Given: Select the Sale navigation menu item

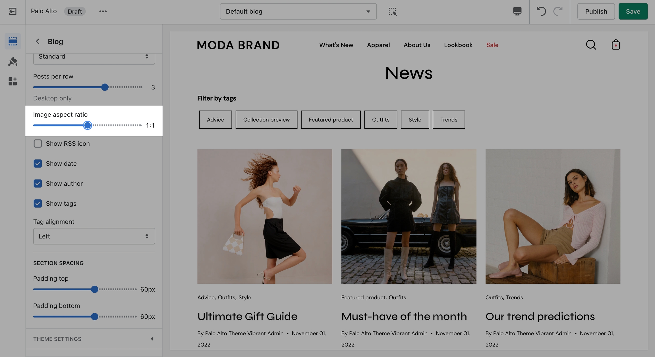Looking at the screenshot, I should (x=492, y=45).
